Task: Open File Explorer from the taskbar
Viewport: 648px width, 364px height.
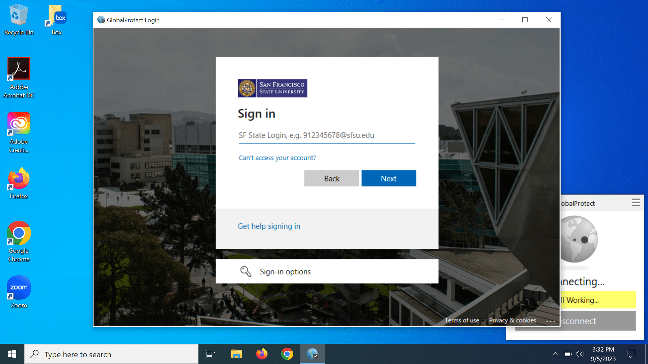Action: click(x=236, y=354)
